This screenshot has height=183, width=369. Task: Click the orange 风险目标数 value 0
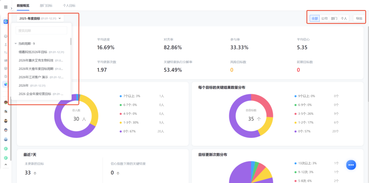point(232,70)
